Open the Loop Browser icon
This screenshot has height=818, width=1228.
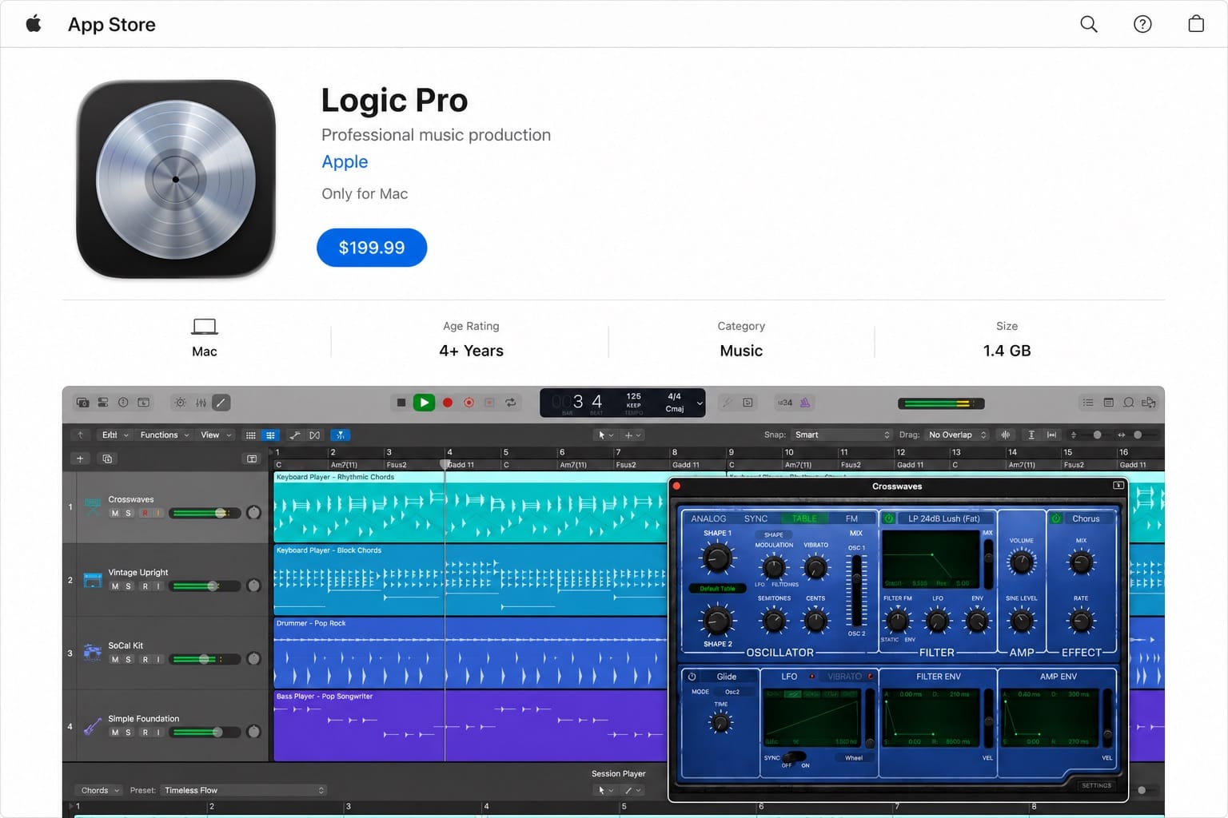pos(1128,403)
